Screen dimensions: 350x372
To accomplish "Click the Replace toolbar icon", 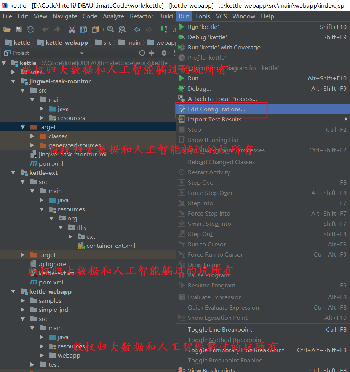I will (x=122, y=29).
